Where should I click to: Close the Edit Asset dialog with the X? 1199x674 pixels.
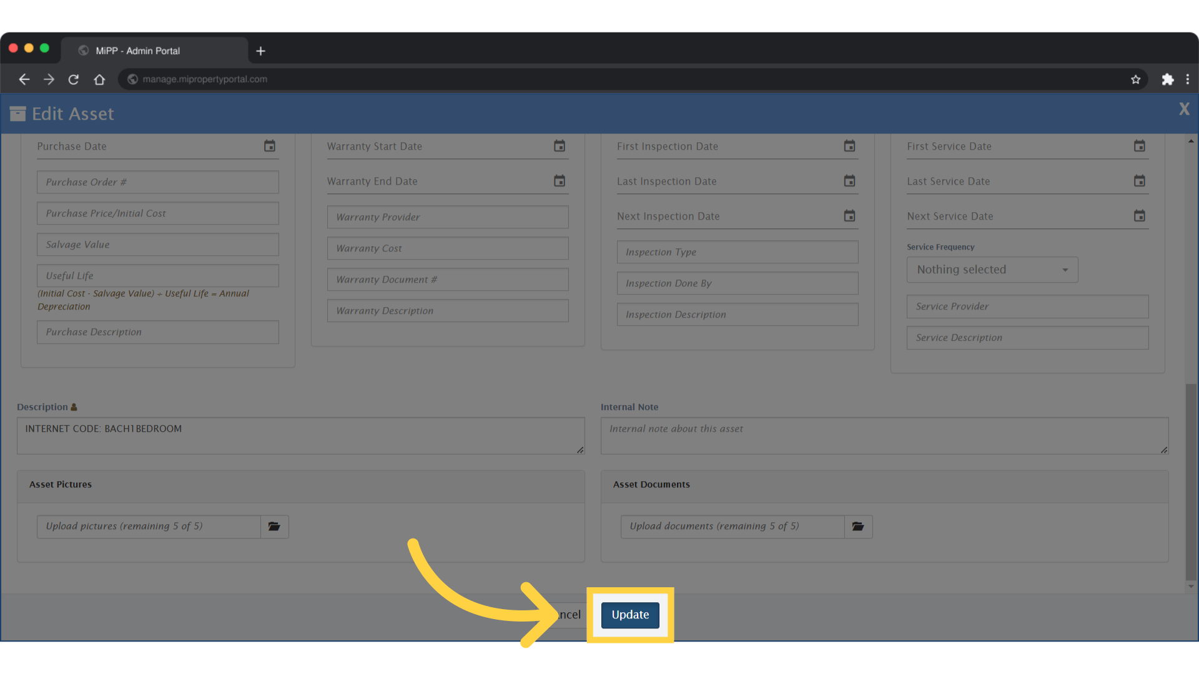[x=1184, y=109]
